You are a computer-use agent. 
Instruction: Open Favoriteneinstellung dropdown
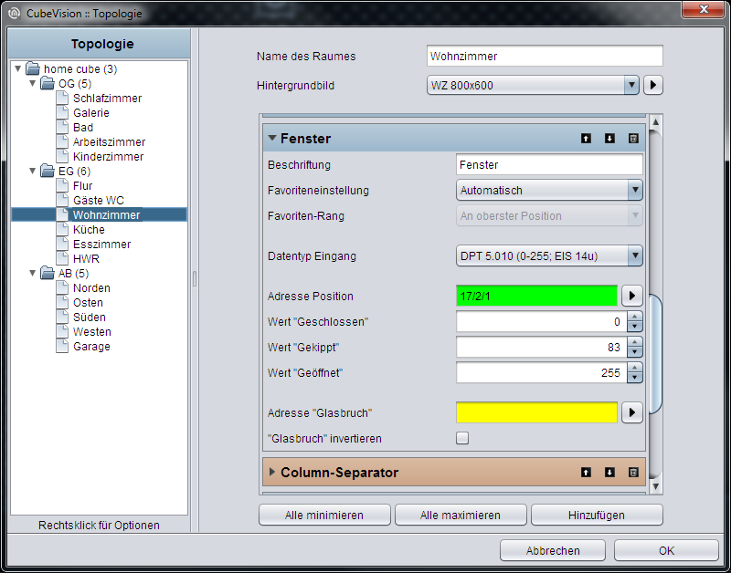(x=549, y=191)
